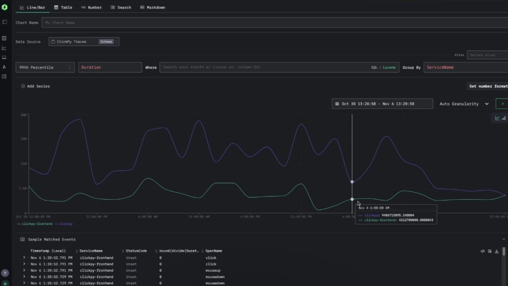Viewport: 508px width, 286px height.
Task: Select the Search tab
Action: (x=121, y=7)
